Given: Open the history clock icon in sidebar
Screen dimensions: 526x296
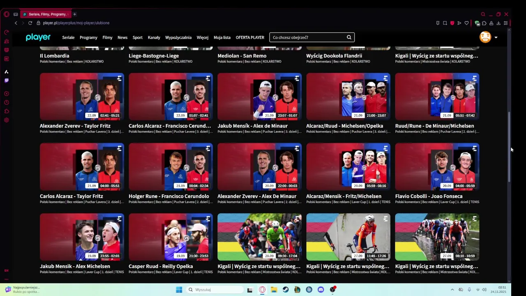Looking at the screenshot, I should 6,102.
